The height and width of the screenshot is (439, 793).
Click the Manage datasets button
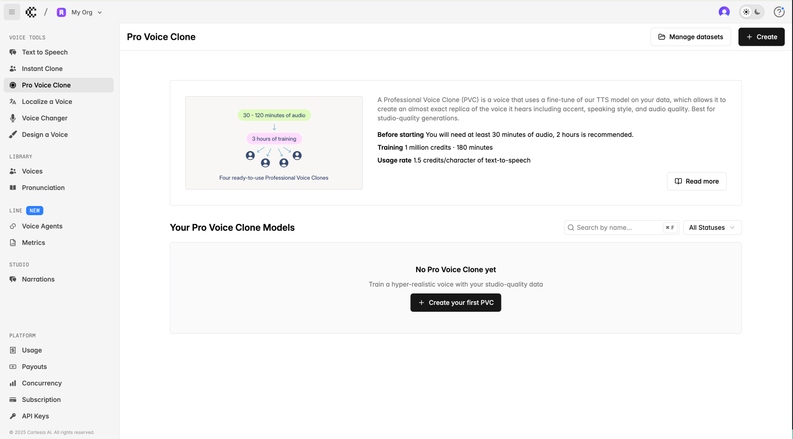tap(690, 37)
